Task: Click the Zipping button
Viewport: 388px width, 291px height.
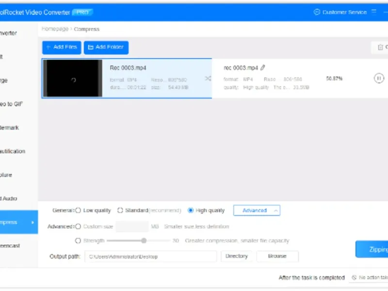Action: [x=372, y=249]
